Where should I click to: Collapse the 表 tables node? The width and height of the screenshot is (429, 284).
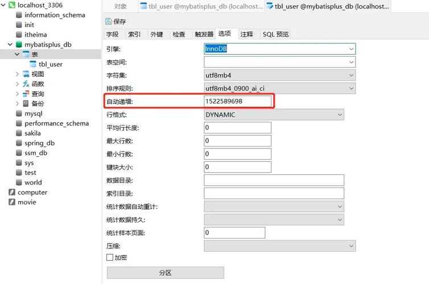[x=17, y=54]
